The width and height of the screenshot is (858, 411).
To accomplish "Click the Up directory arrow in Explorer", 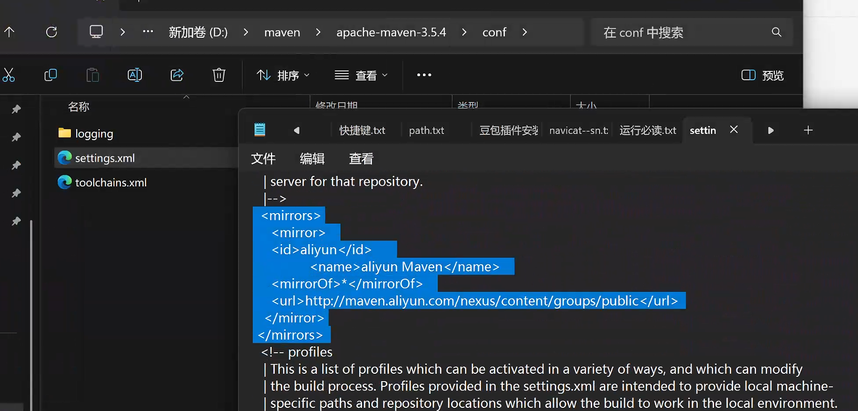I will 9,32.
